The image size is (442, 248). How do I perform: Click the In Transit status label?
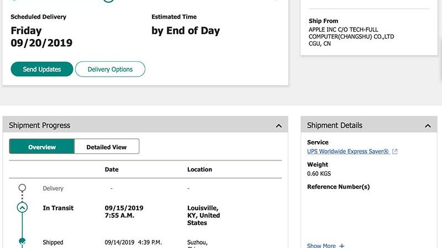(58, 208)
